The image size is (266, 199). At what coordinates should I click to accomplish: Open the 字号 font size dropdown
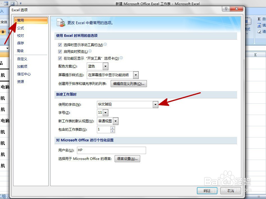point(106,112)
